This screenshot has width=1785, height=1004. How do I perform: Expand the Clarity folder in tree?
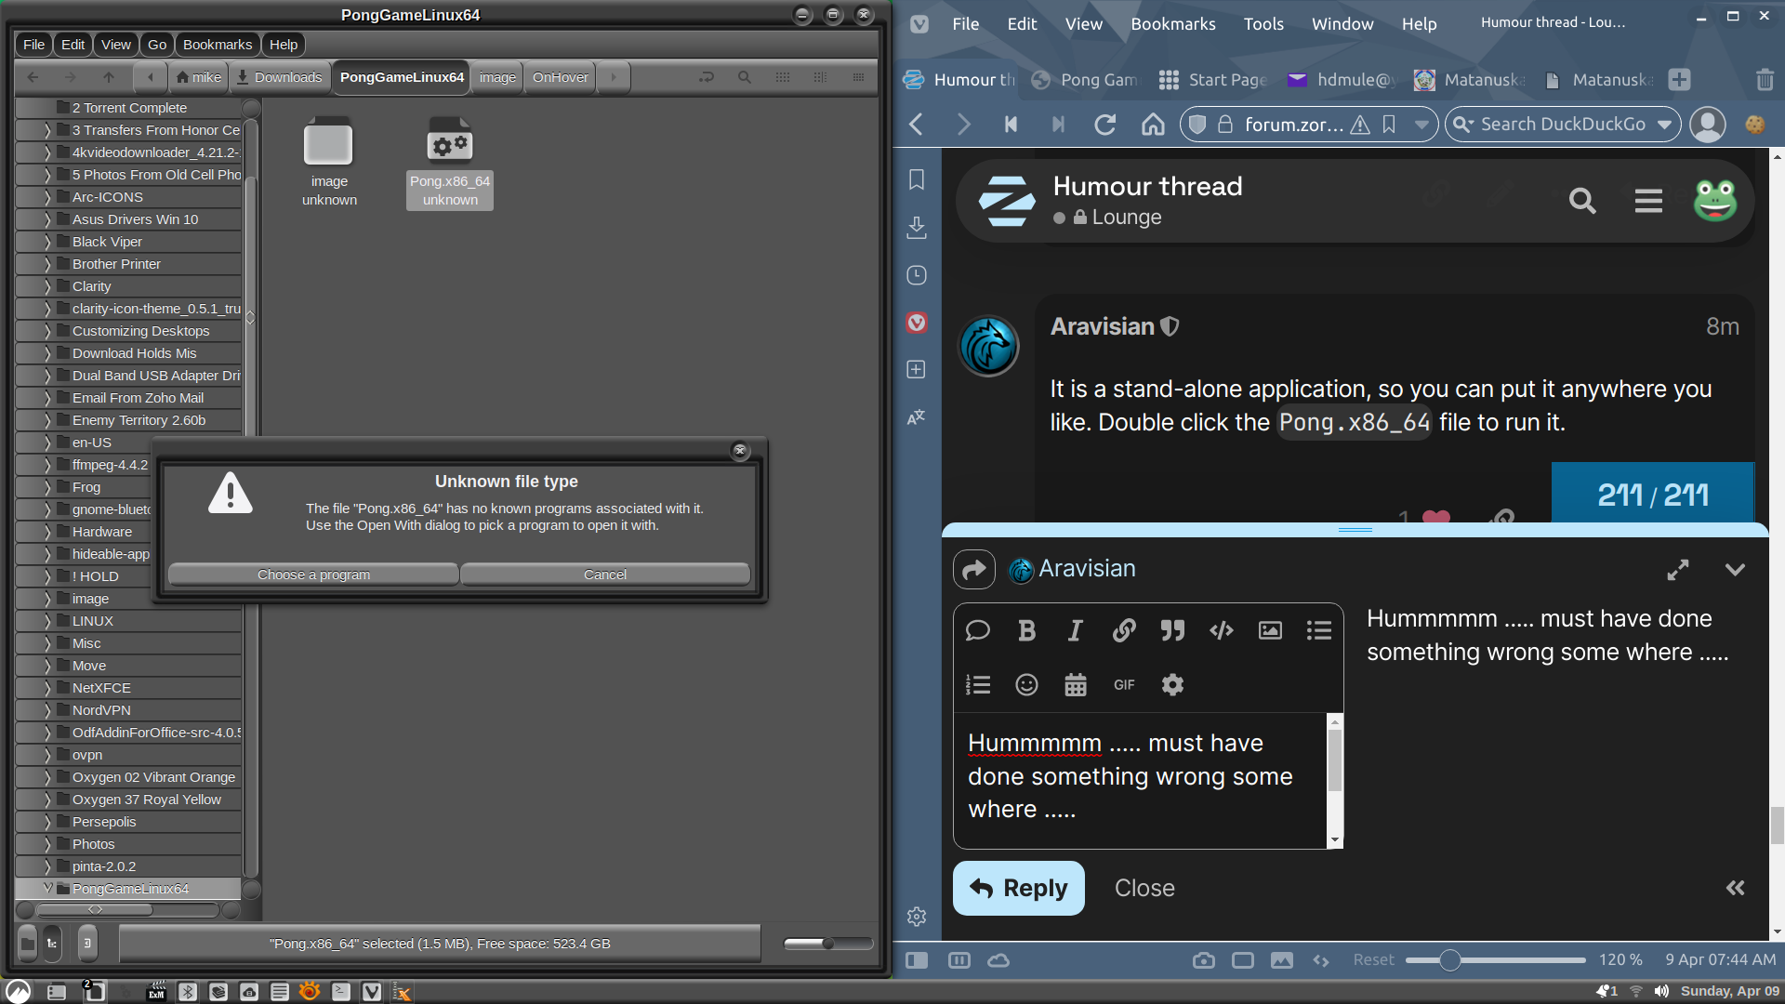tap(47, 286)
